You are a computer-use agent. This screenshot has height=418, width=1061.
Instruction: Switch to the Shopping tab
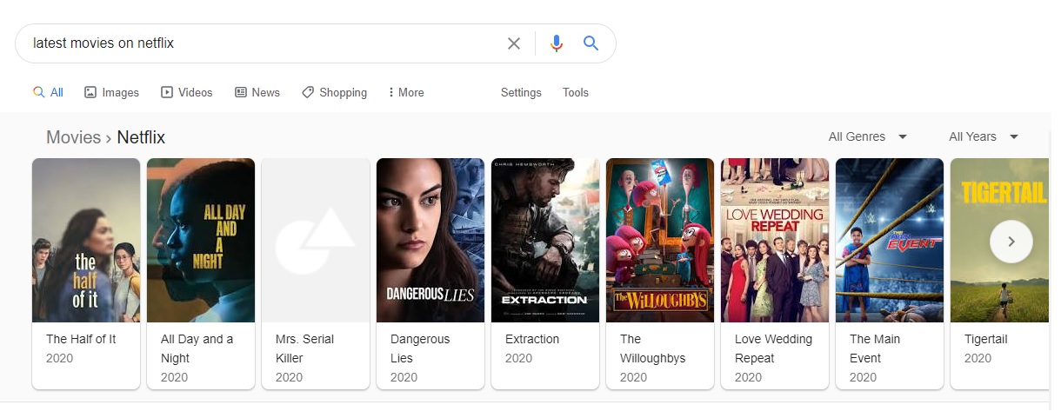point(334,92)
